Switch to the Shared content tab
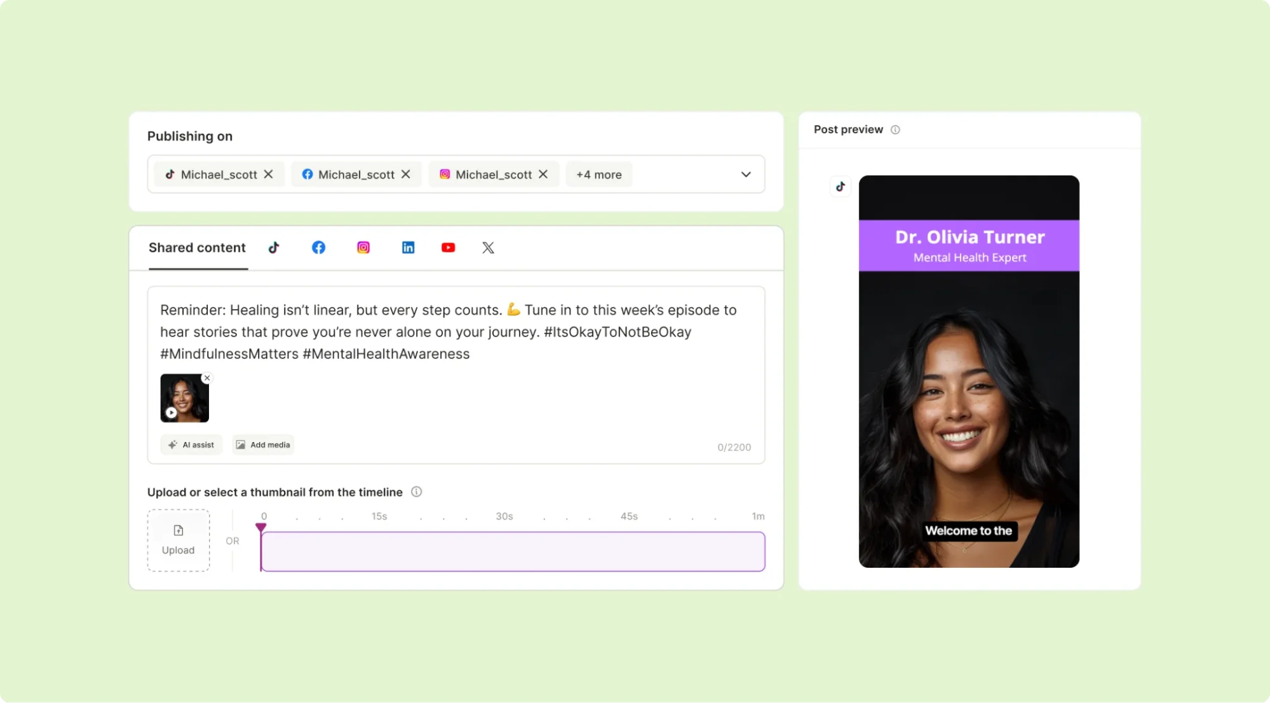 [198, 248]
